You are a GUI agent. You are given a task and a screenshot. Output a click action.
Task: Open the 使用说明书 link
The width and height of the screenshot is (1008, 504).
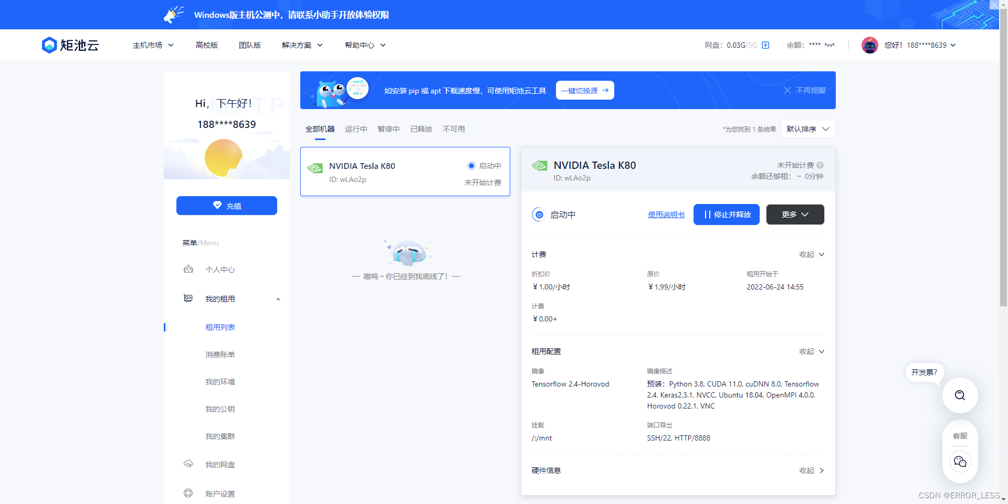click(x=666, y=215)
